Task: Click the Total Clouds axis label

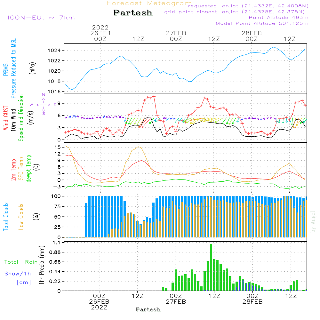Action: tap(6, 217)
